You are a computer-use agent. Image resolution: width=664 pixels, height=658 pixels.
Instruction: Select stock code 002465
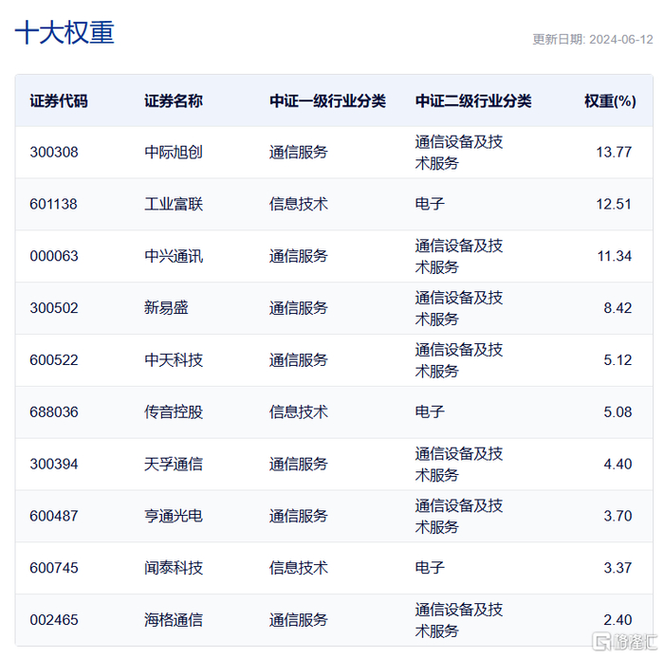pos(54,620)
